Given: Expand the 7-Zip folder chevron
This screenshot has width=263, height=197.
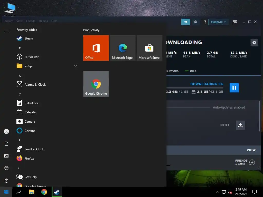Looking at the screenshot, I should coord(76,66).
